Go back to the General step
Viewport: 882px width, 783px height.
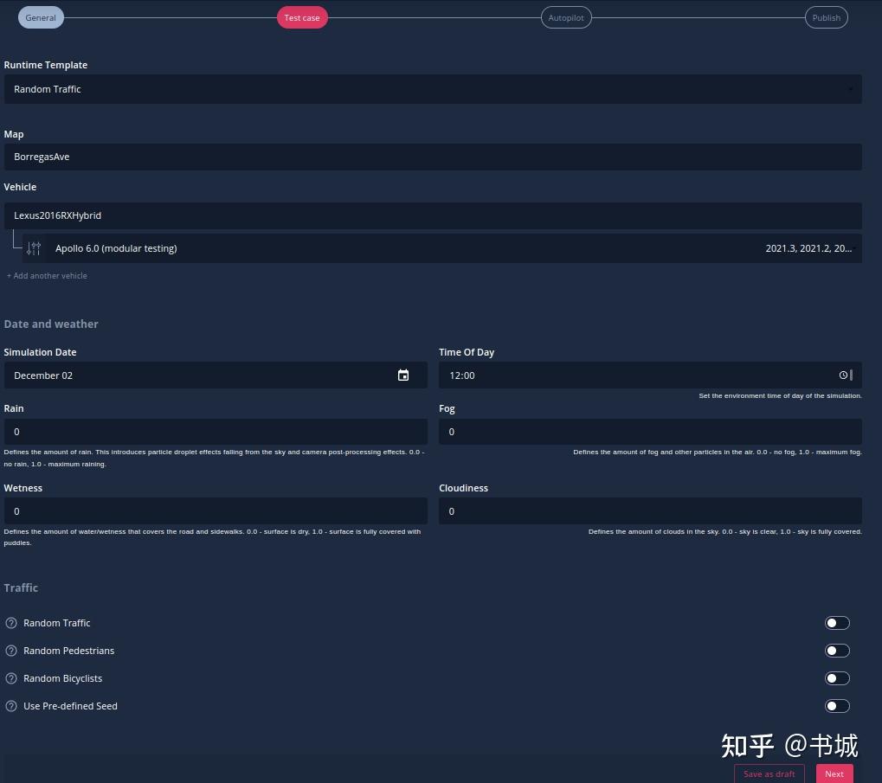[41, 17]
